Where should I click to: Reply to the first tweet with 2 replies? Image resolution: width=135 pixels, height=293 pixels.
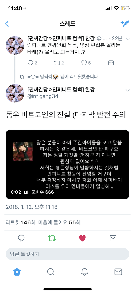[x=32, y=63]
